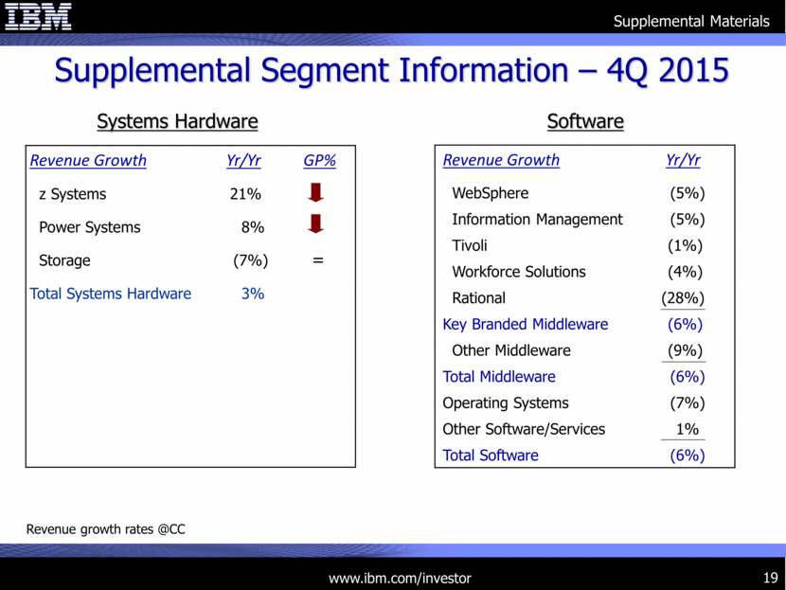
Task: Select the Total Middleware label
Action: (499, 377)
